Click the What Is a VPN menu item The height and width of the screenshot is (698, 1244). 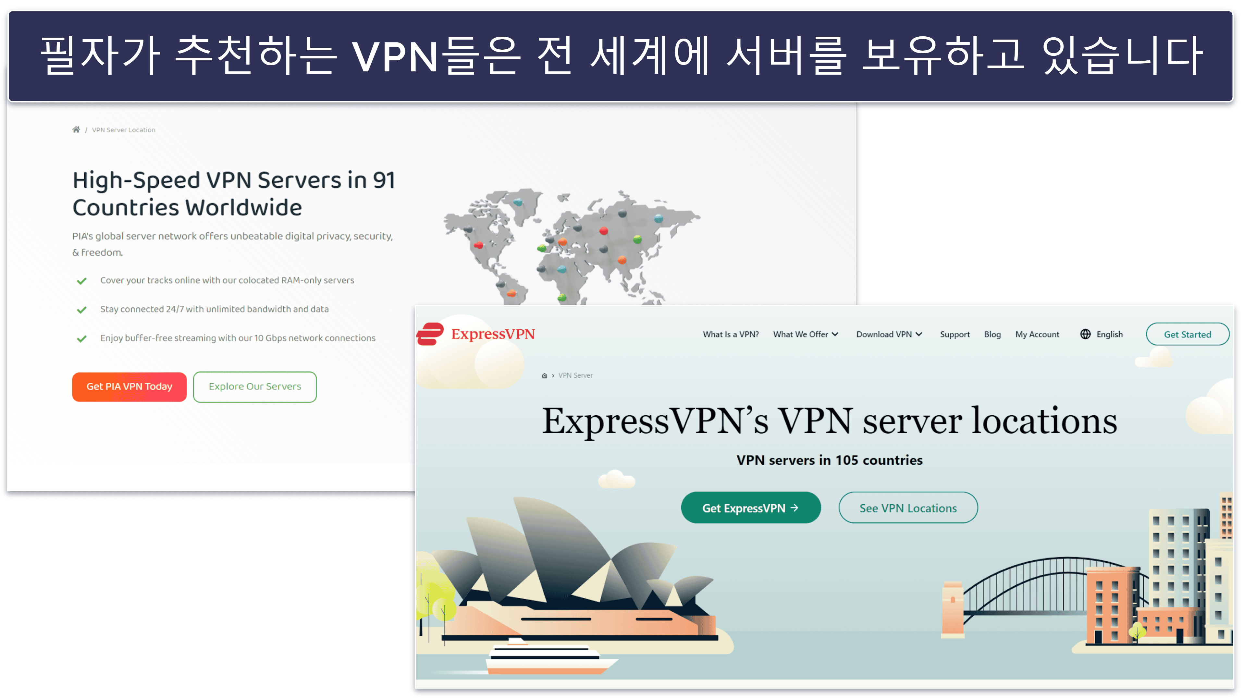pos(731,333)
